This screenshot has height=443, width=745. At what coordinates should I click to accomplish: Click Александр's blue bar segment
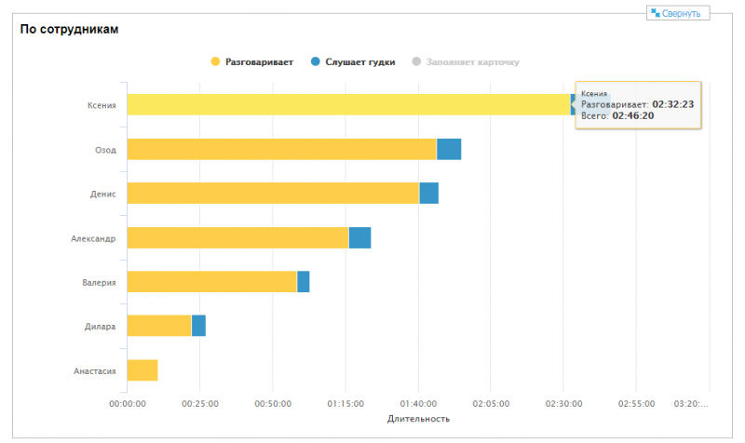[x=359, y=237]
